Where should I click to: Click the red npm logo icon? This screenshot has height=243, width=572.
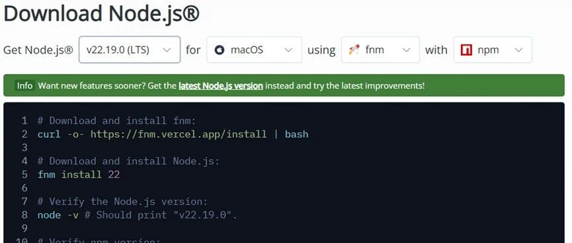click(466, 50)
